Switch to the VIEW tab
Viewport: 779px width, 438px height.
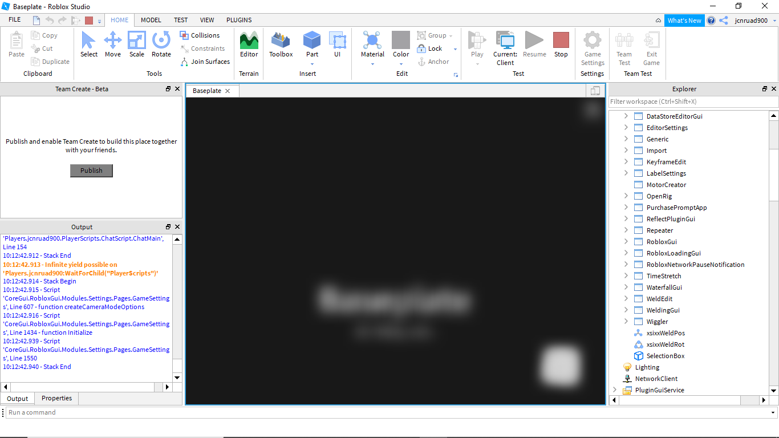207,20
